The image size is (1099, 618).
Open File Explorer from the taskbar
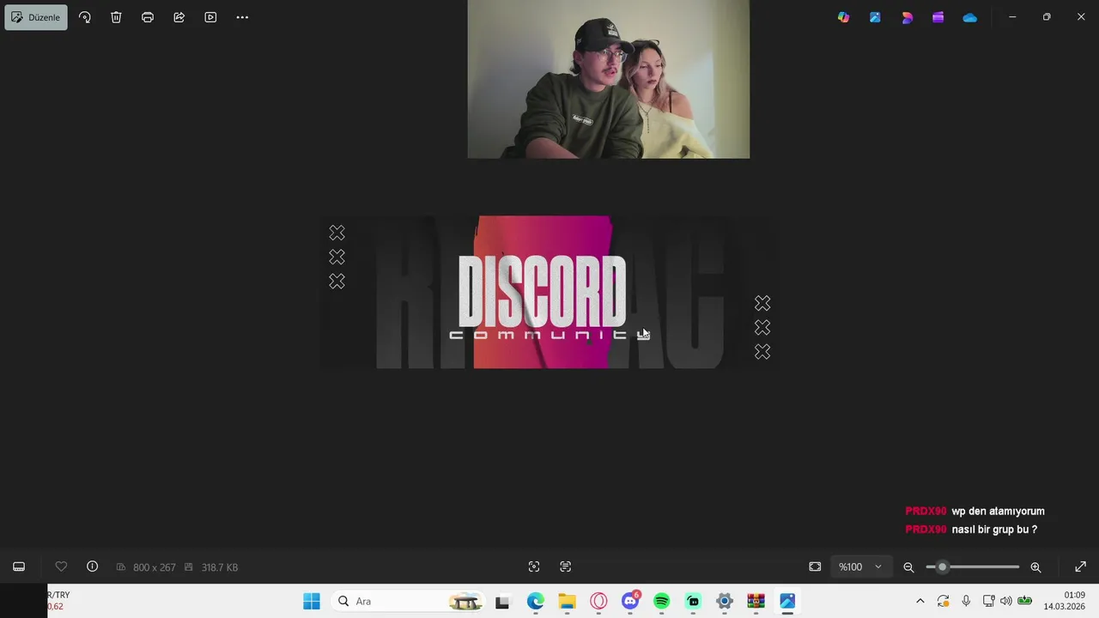[x=568, y=601]
